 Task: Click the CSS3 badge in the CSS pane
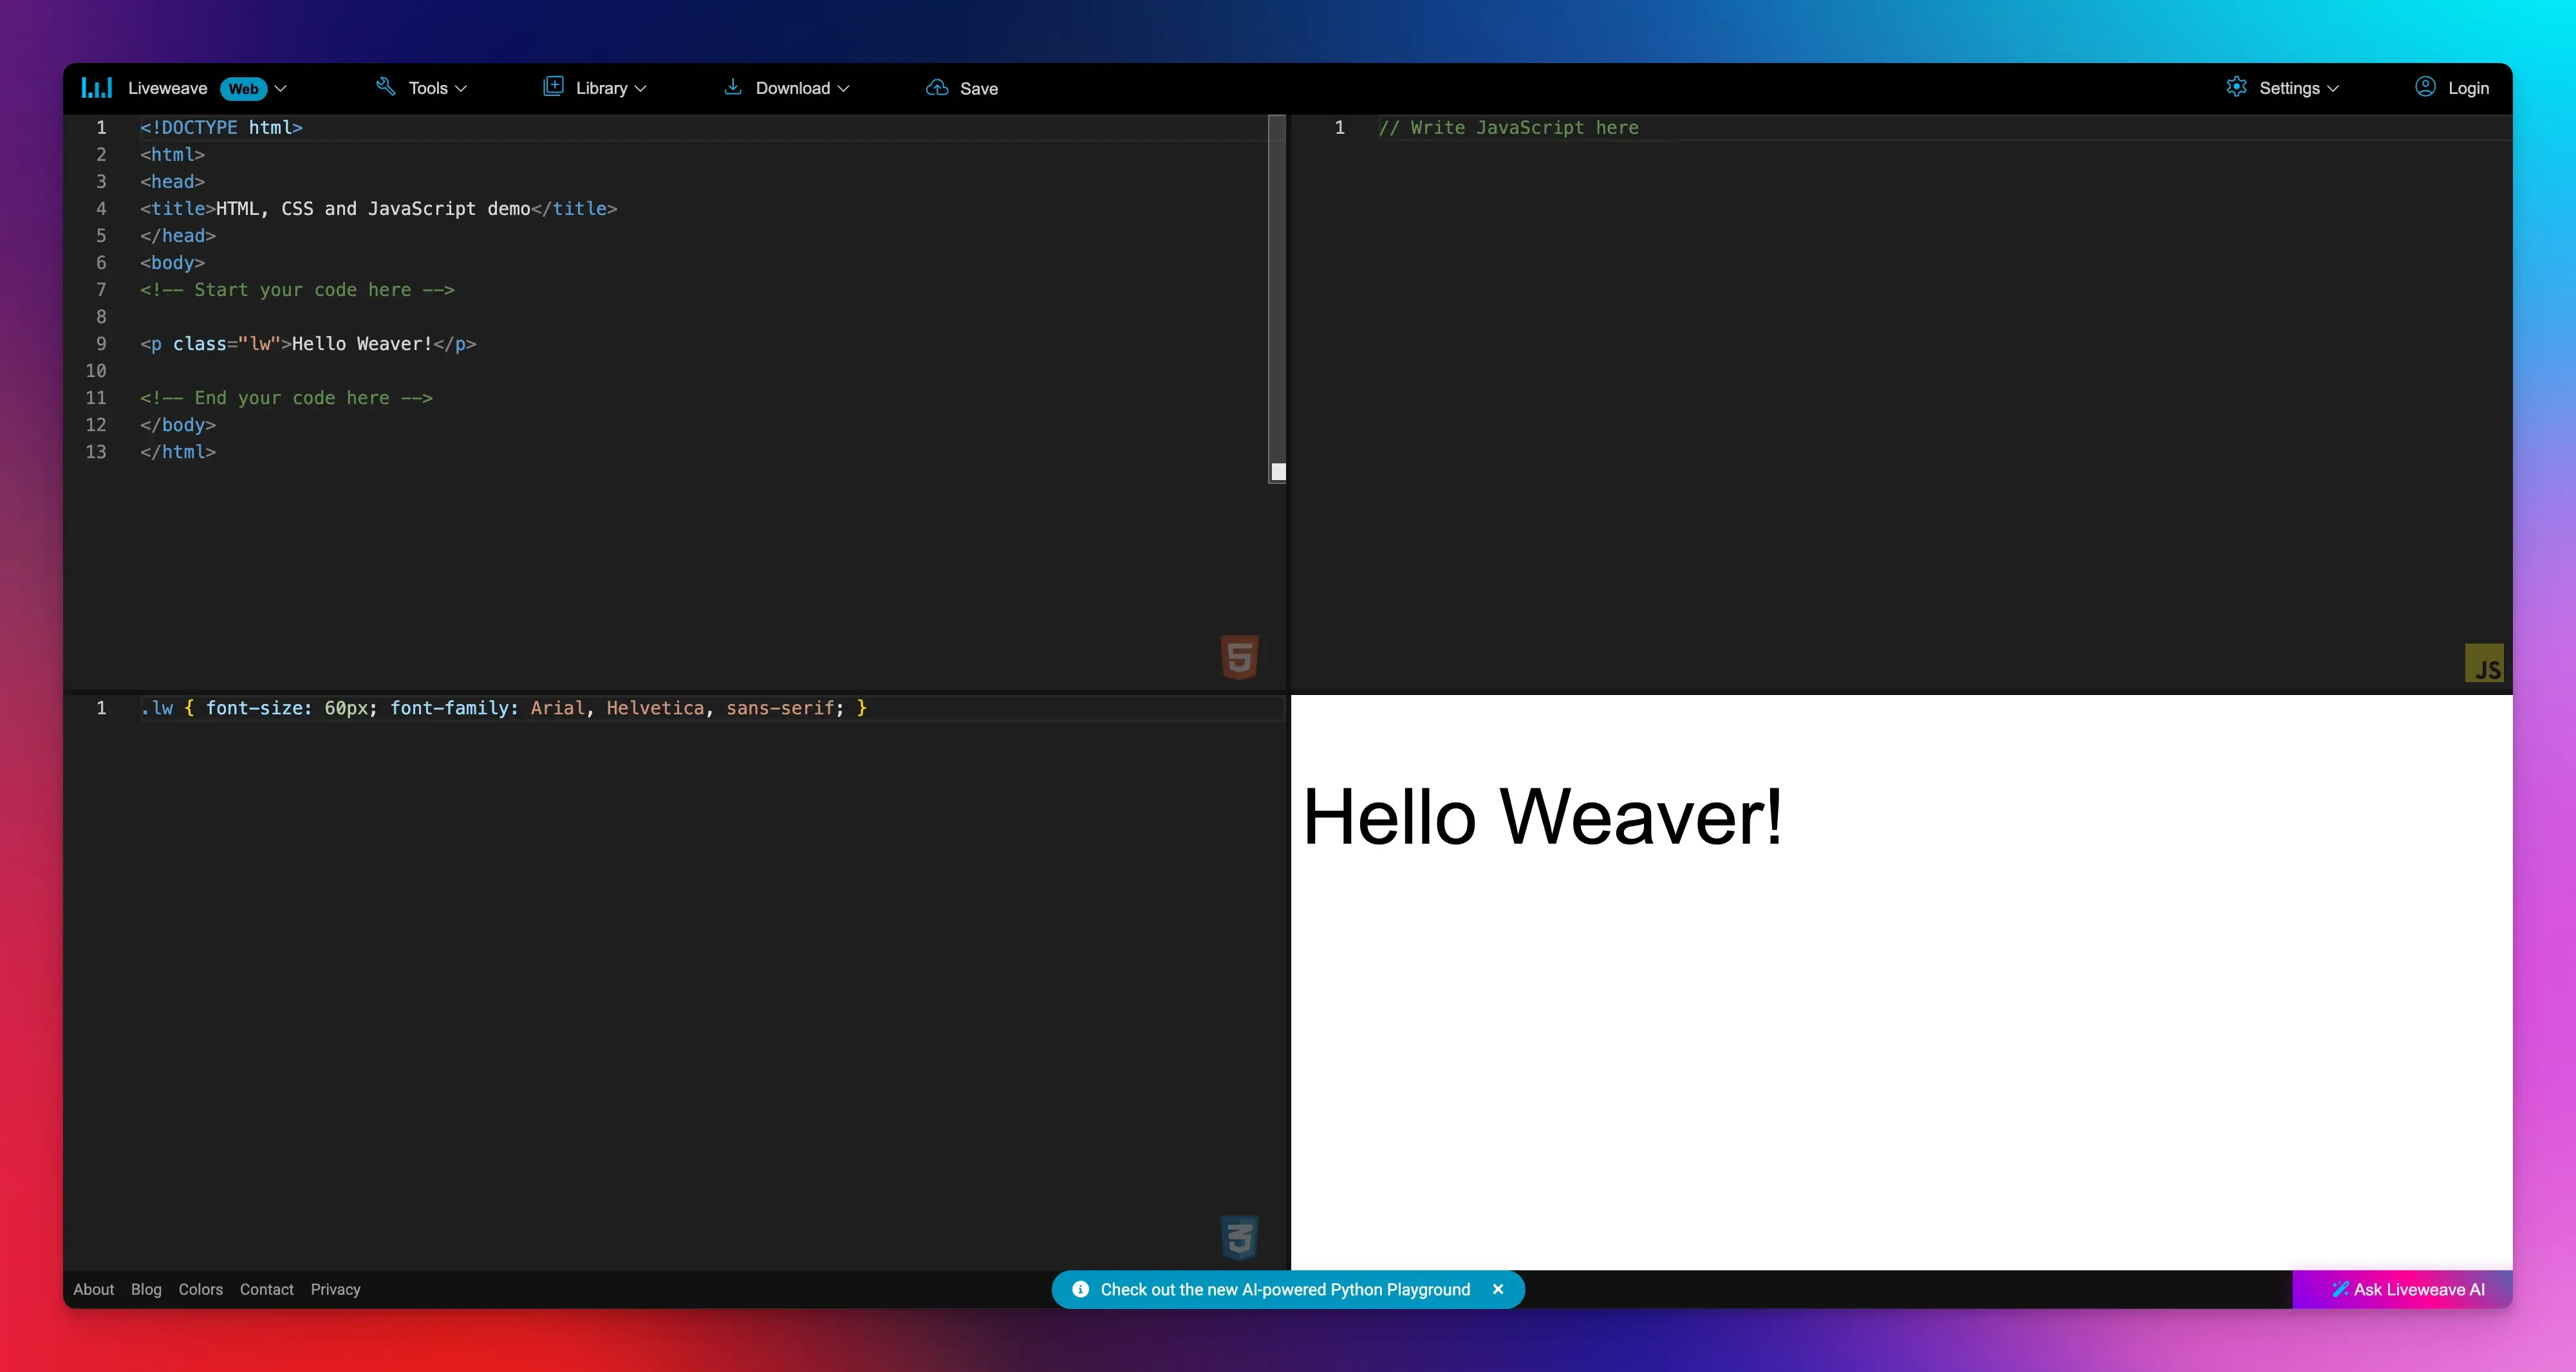click(1239, 1237)
